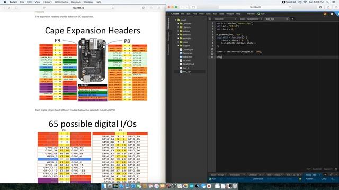Open the _config.yml file
This screenshot has height=190, width=339.
tap(188, 49)
